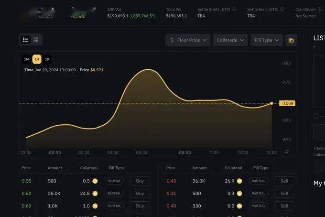The width and height of the screenshot is (325, 217).
Task: Click Buy for the 0.55 price offer
Action: [x=140, y=181]
